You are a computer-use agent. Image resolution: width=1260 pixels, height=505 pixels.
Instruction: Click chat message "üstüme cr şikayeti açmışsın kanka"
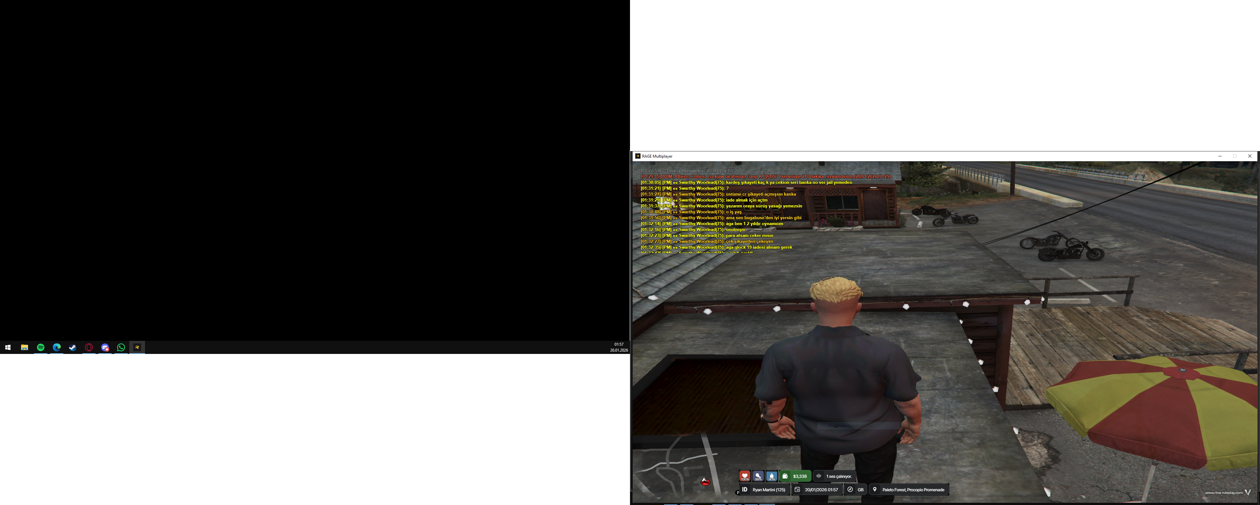pos(719,194)
